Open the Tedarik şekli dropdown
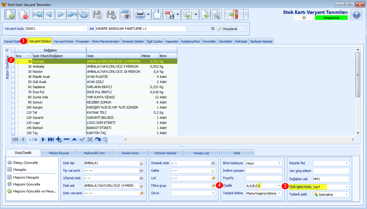 pyautogui.click(x=346, y=195)
